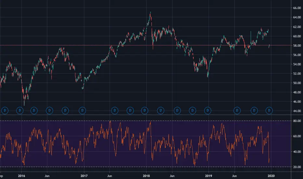The width and height of the screenshot is (303, 179).
Task: Click the dividend marker for September 2018
Action: click(192, 111)
